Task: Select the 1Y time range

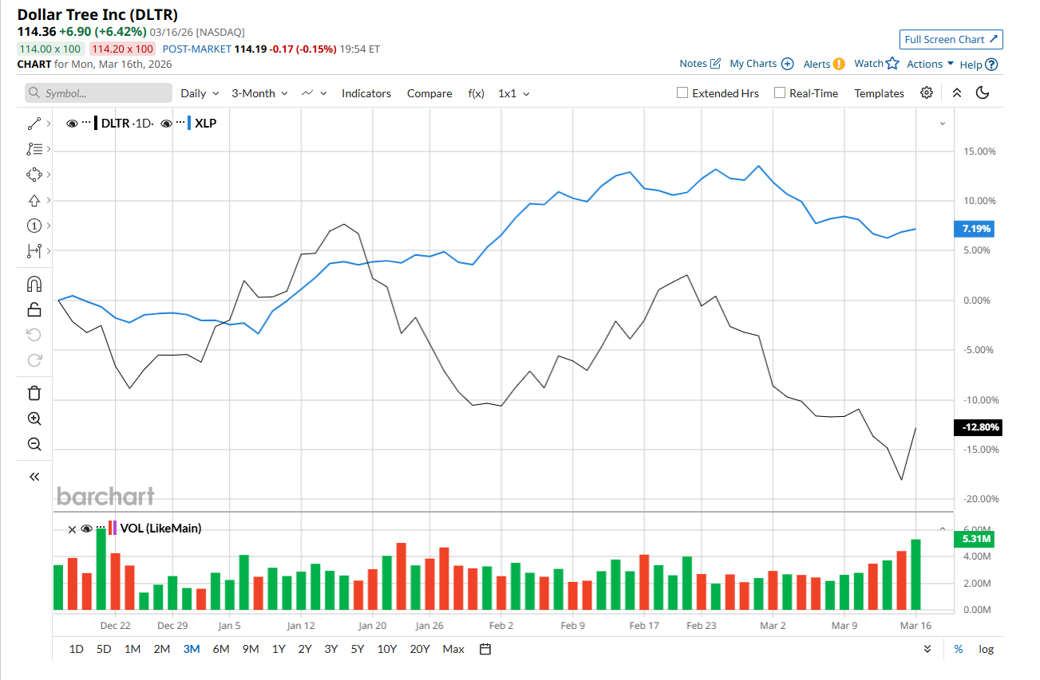Action: click(279, 649)
